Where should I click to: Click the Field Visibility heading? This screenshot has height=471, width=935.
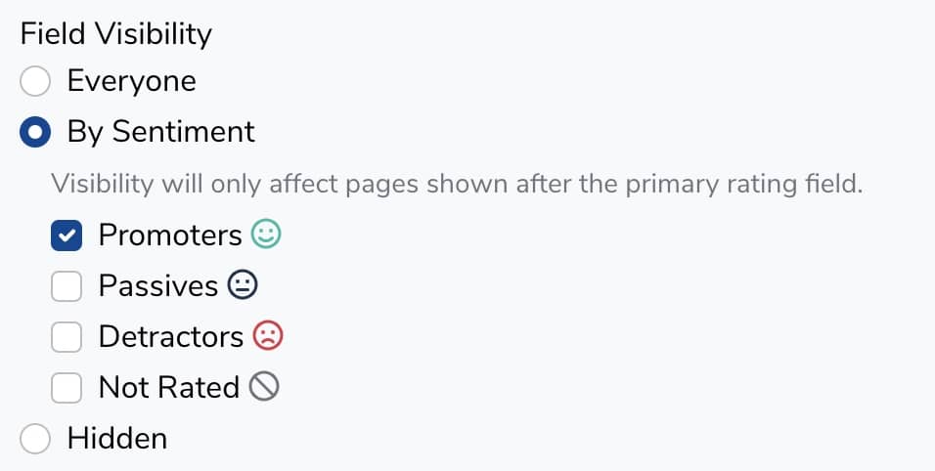tap(115, 34)
